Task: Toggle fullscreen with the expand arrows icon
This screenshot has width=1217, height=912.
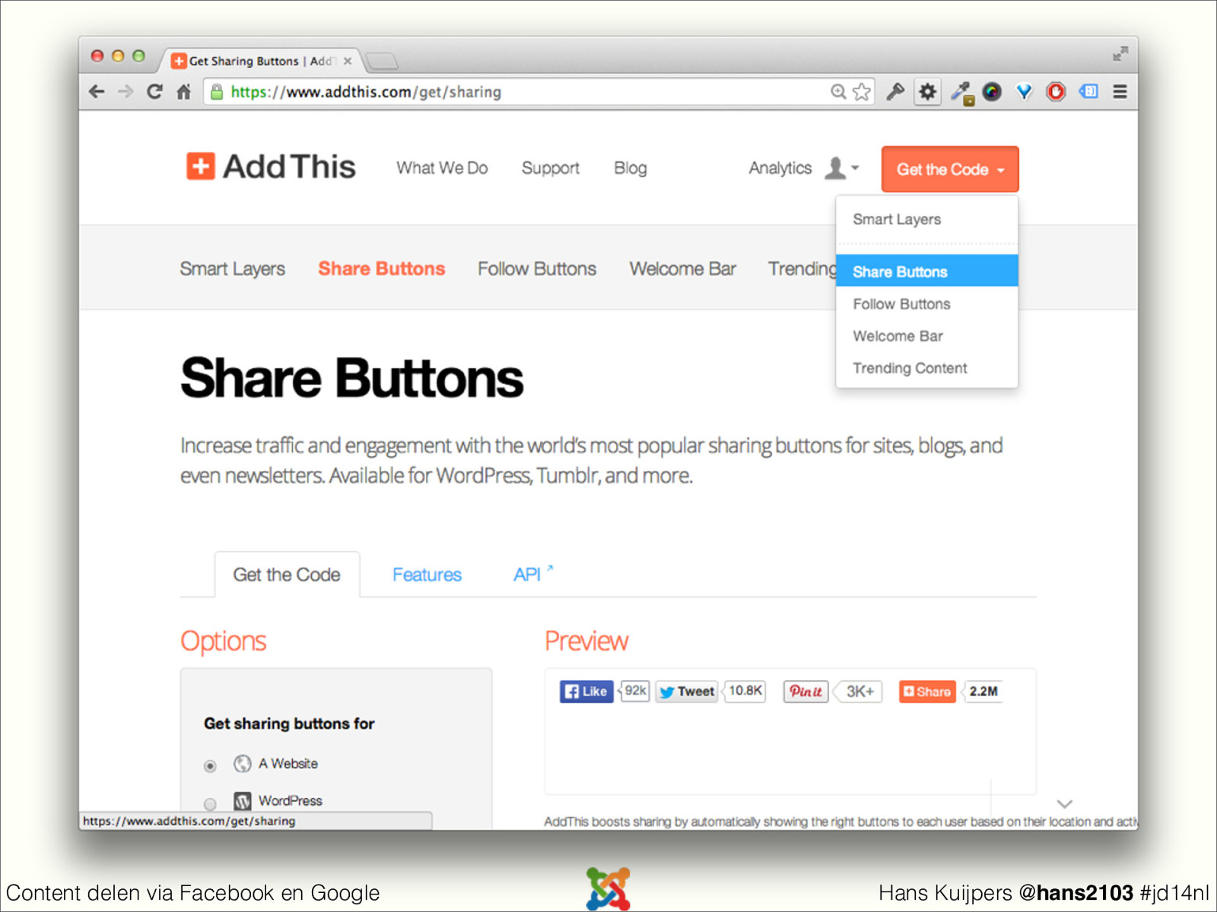Action: coord(1120,54)
